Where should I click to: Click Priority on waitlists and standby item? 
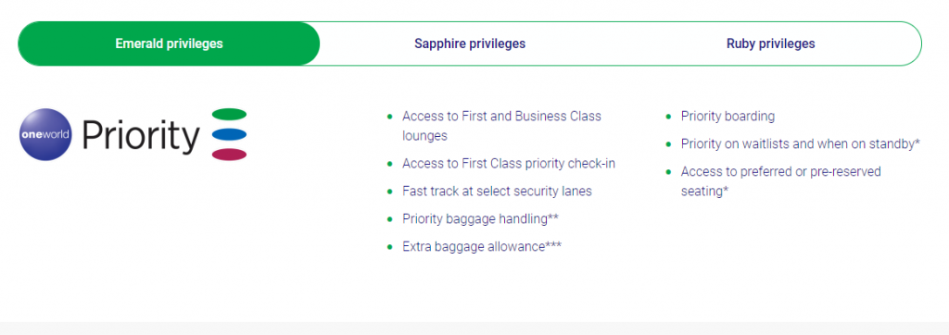tap(800, 144)
